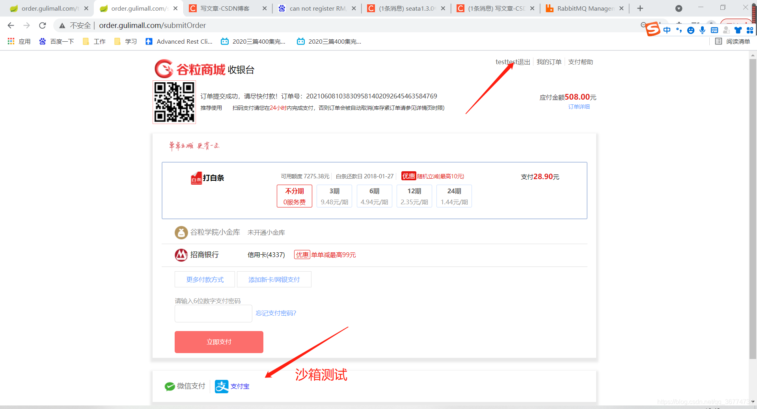The image size is (757, 409).
Task: Go back with the browser back arrow
Action: [11, 26]
